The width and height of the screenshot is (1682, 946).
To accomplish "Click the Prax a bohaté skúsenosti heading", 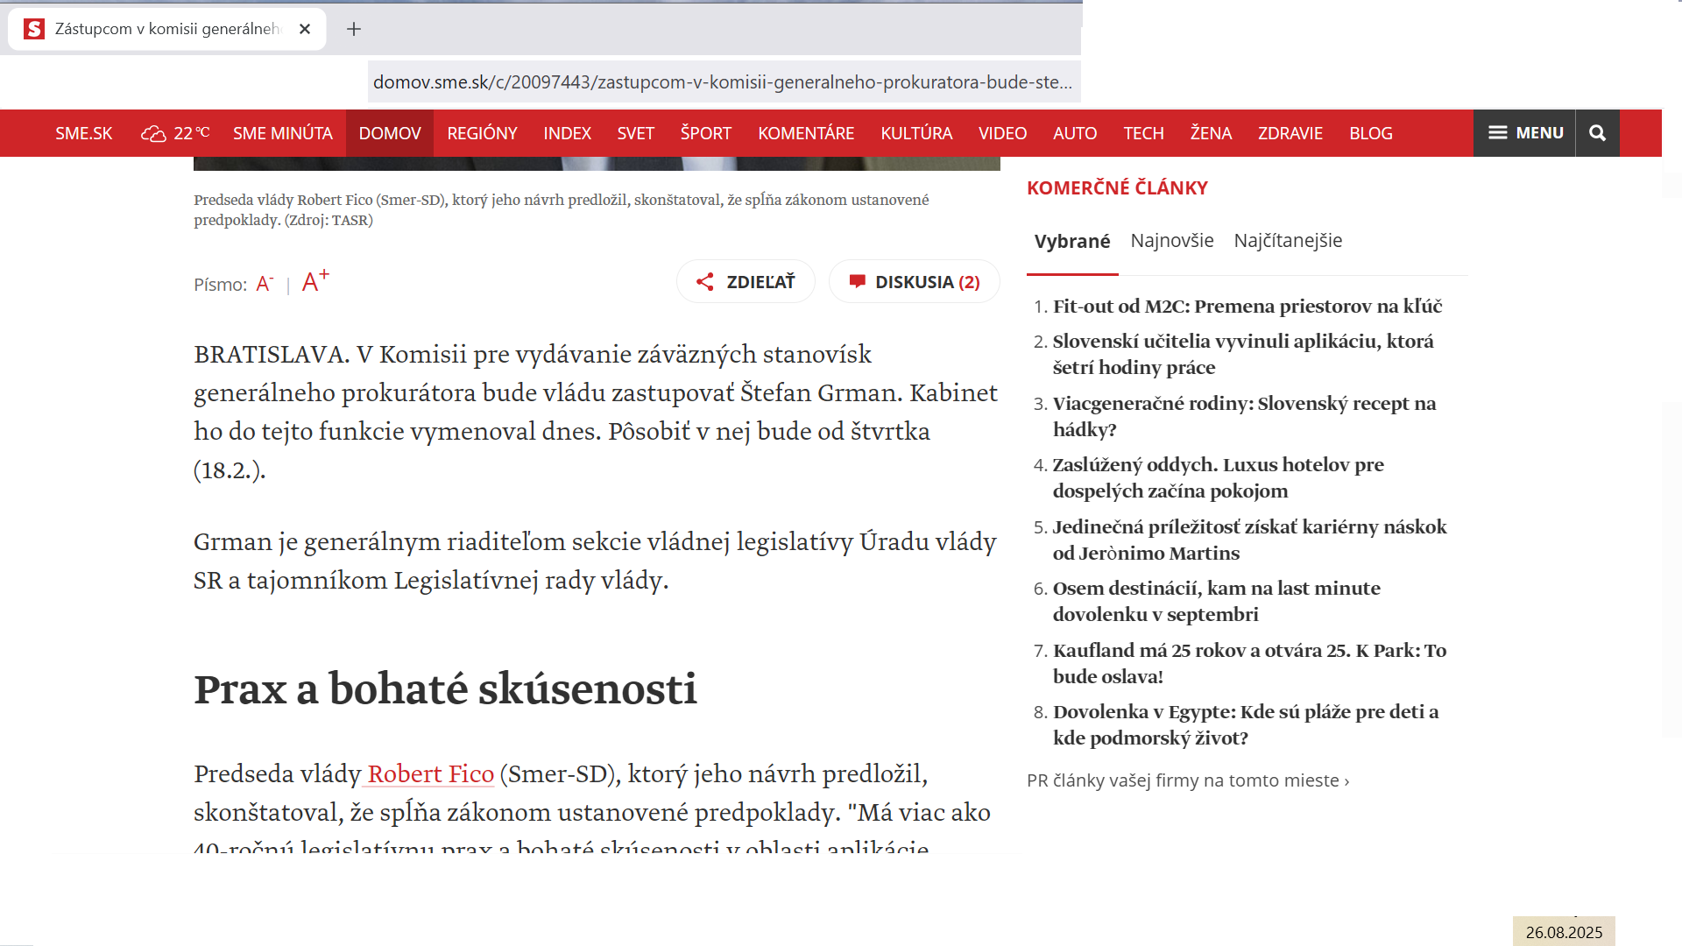I will (x=445, y=689).
